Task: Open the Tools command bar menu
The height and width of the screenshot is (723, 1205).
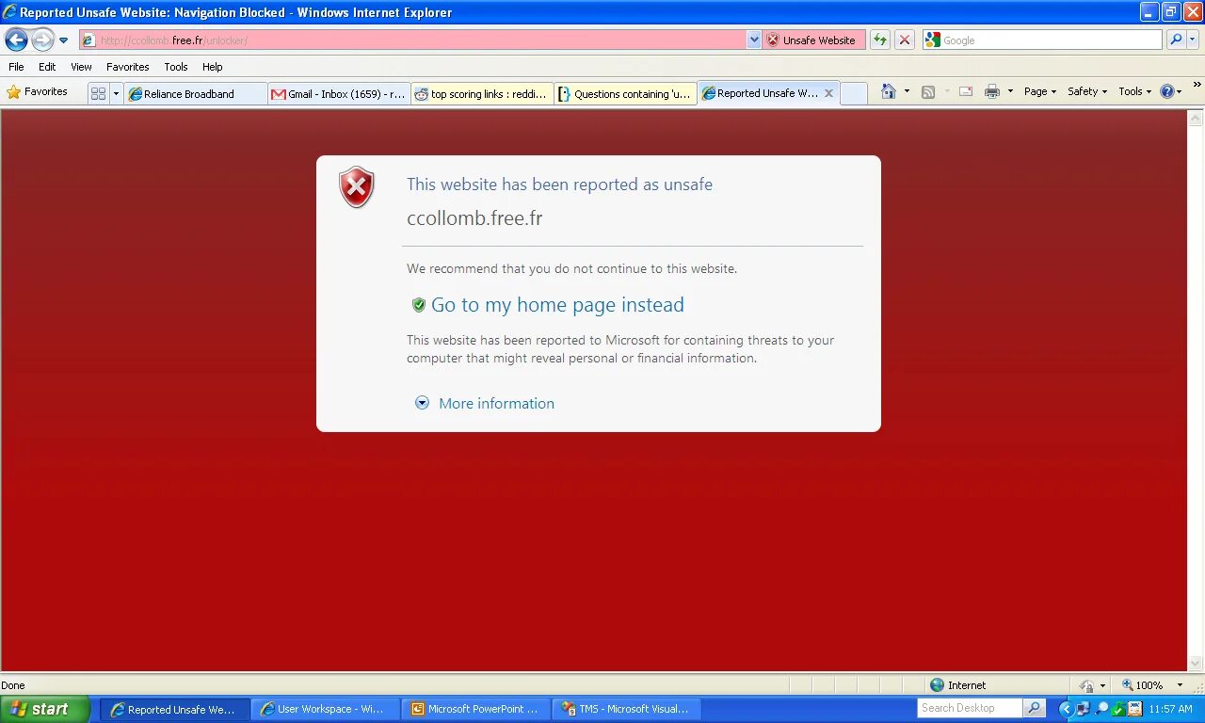Action: 1134,91
